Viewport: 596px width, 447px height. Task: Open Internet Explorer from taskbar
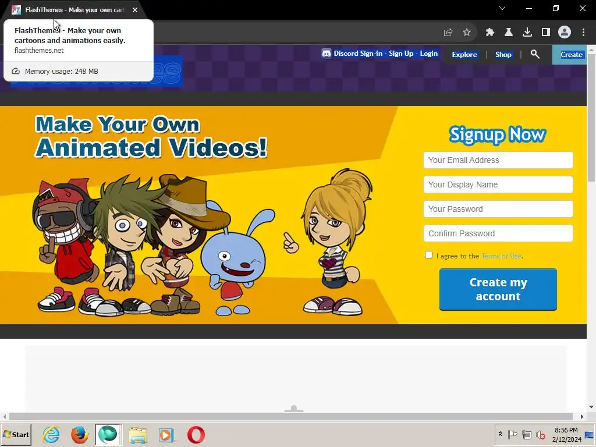tap(51, 434)
